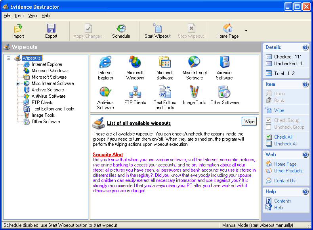Image resolution: width=313 pixels, height=230 pixels.
Task: Select the Microsoft Software group icon
Action: (165, 62)
